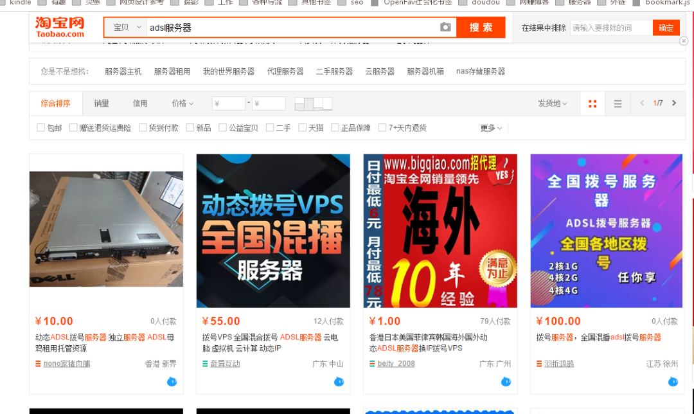Click the maximum price input
Screen dimensions: 694x414
[269, 104]
